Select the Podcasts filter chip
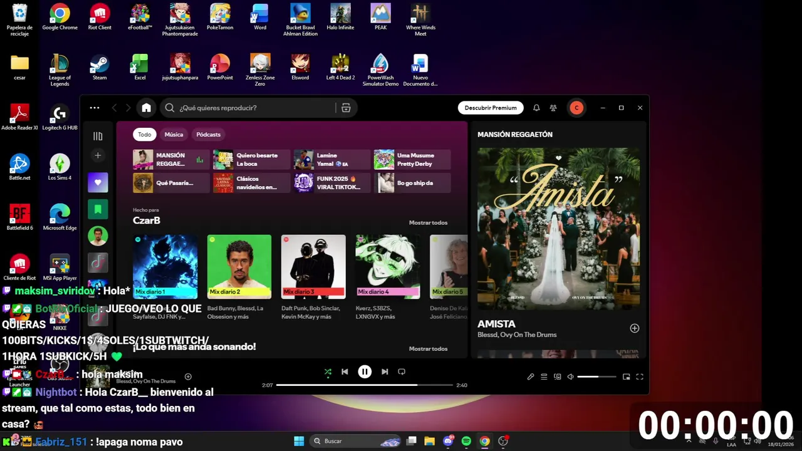The image size is (802, 451). pyautogui.click(x=208, y=135)
